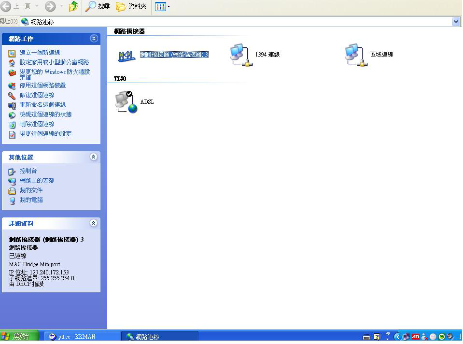
Task: Switch to ptt.cc - KKMAN taskbar item
Action: tap(82, 336)
